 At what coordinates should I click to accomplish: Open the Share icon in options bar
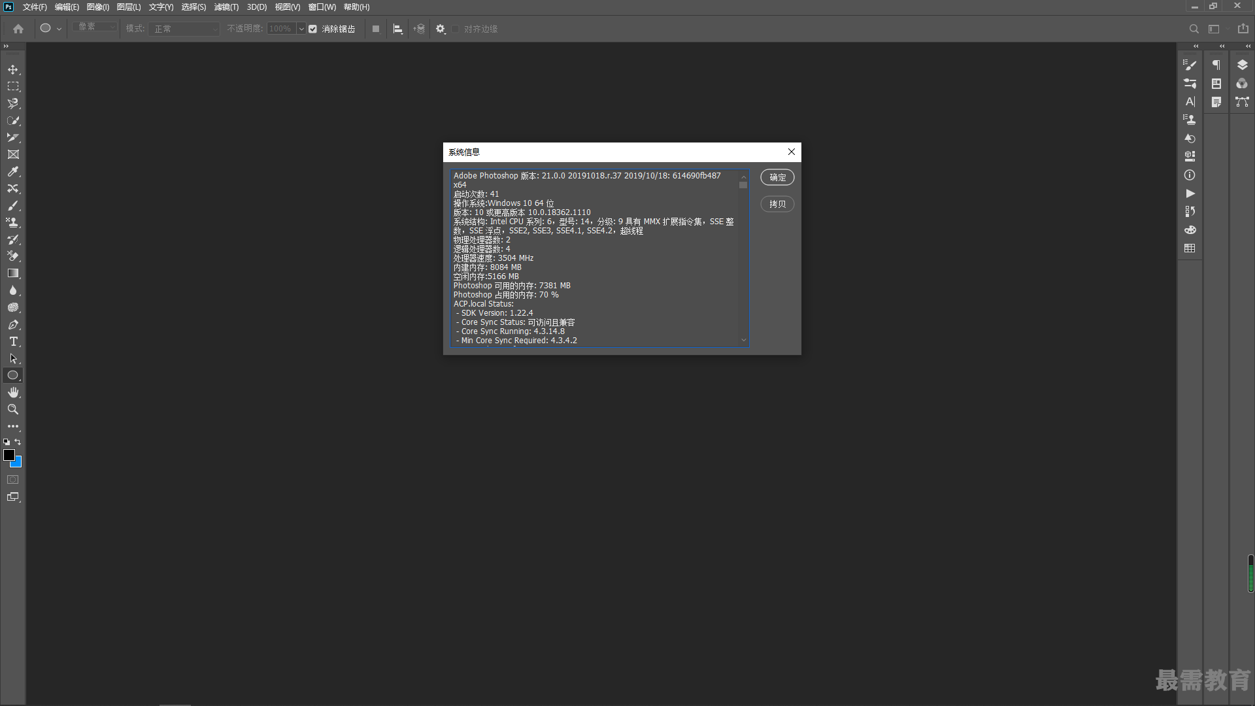(1243, 29)
